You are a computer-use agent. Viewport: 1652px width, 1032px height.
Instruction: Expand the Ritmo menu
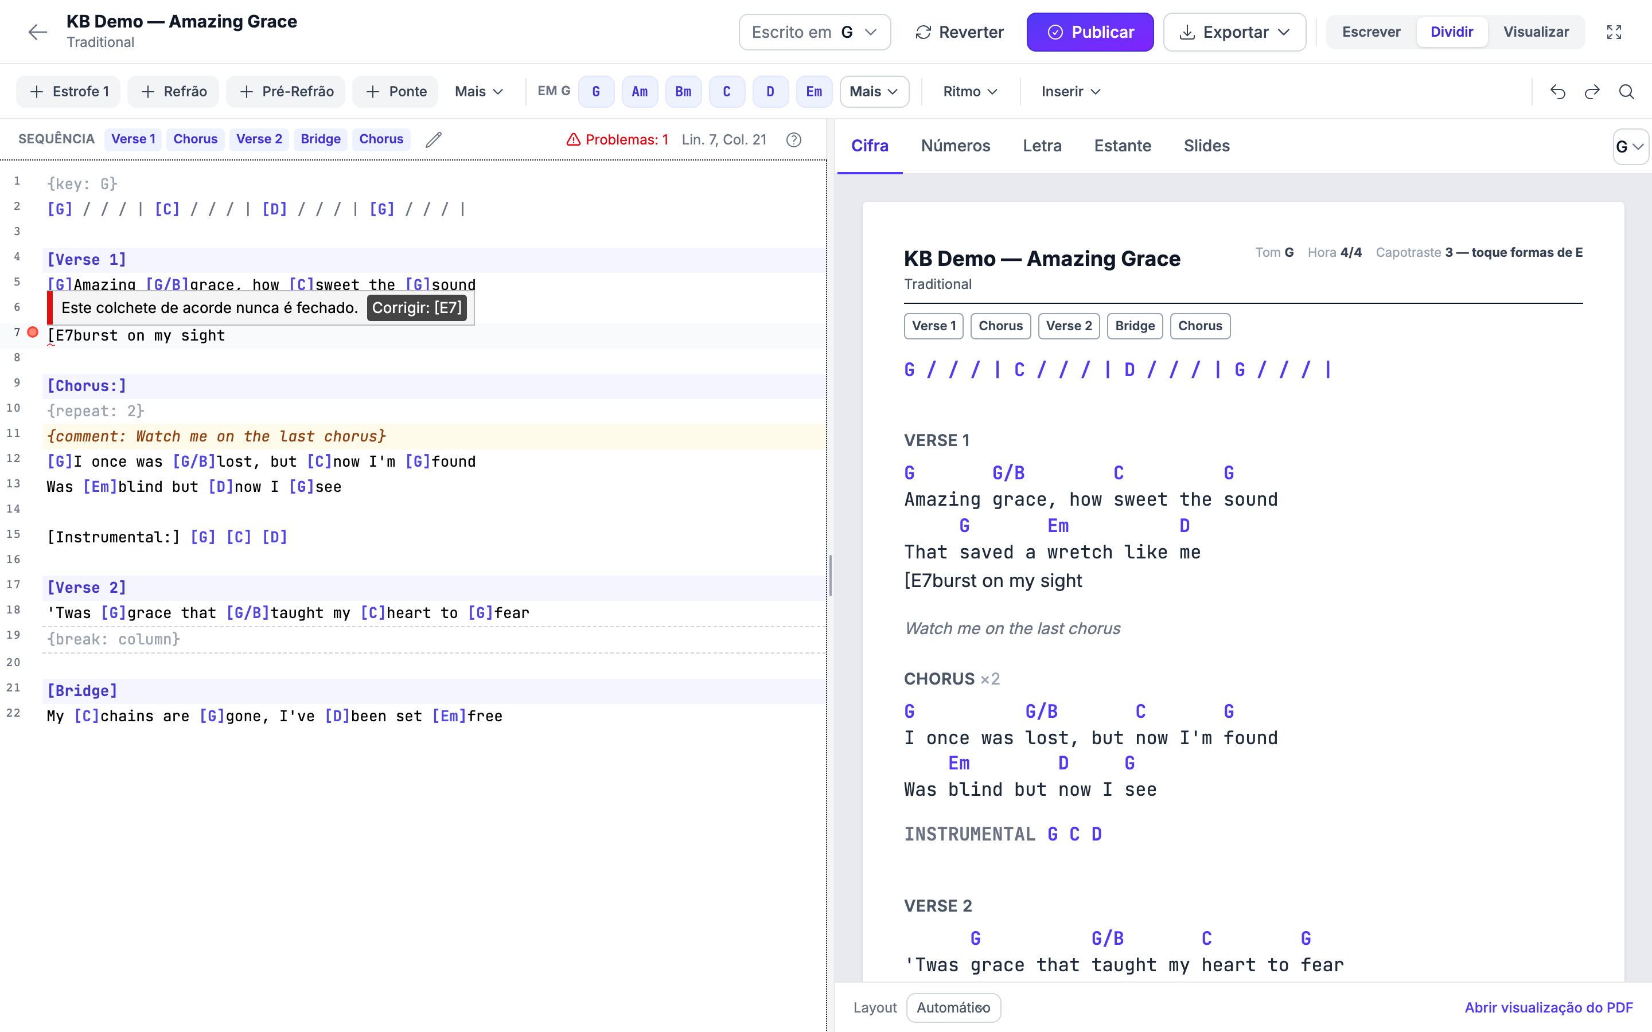click(970, 92)
